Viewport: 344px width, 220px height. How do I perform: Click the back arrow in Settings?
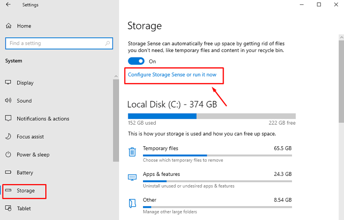click(x=9, y=5)
